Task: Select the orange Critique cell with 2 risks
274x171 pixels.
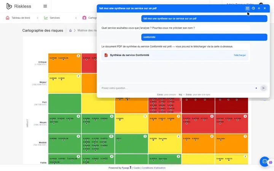Action: (65, 63)
